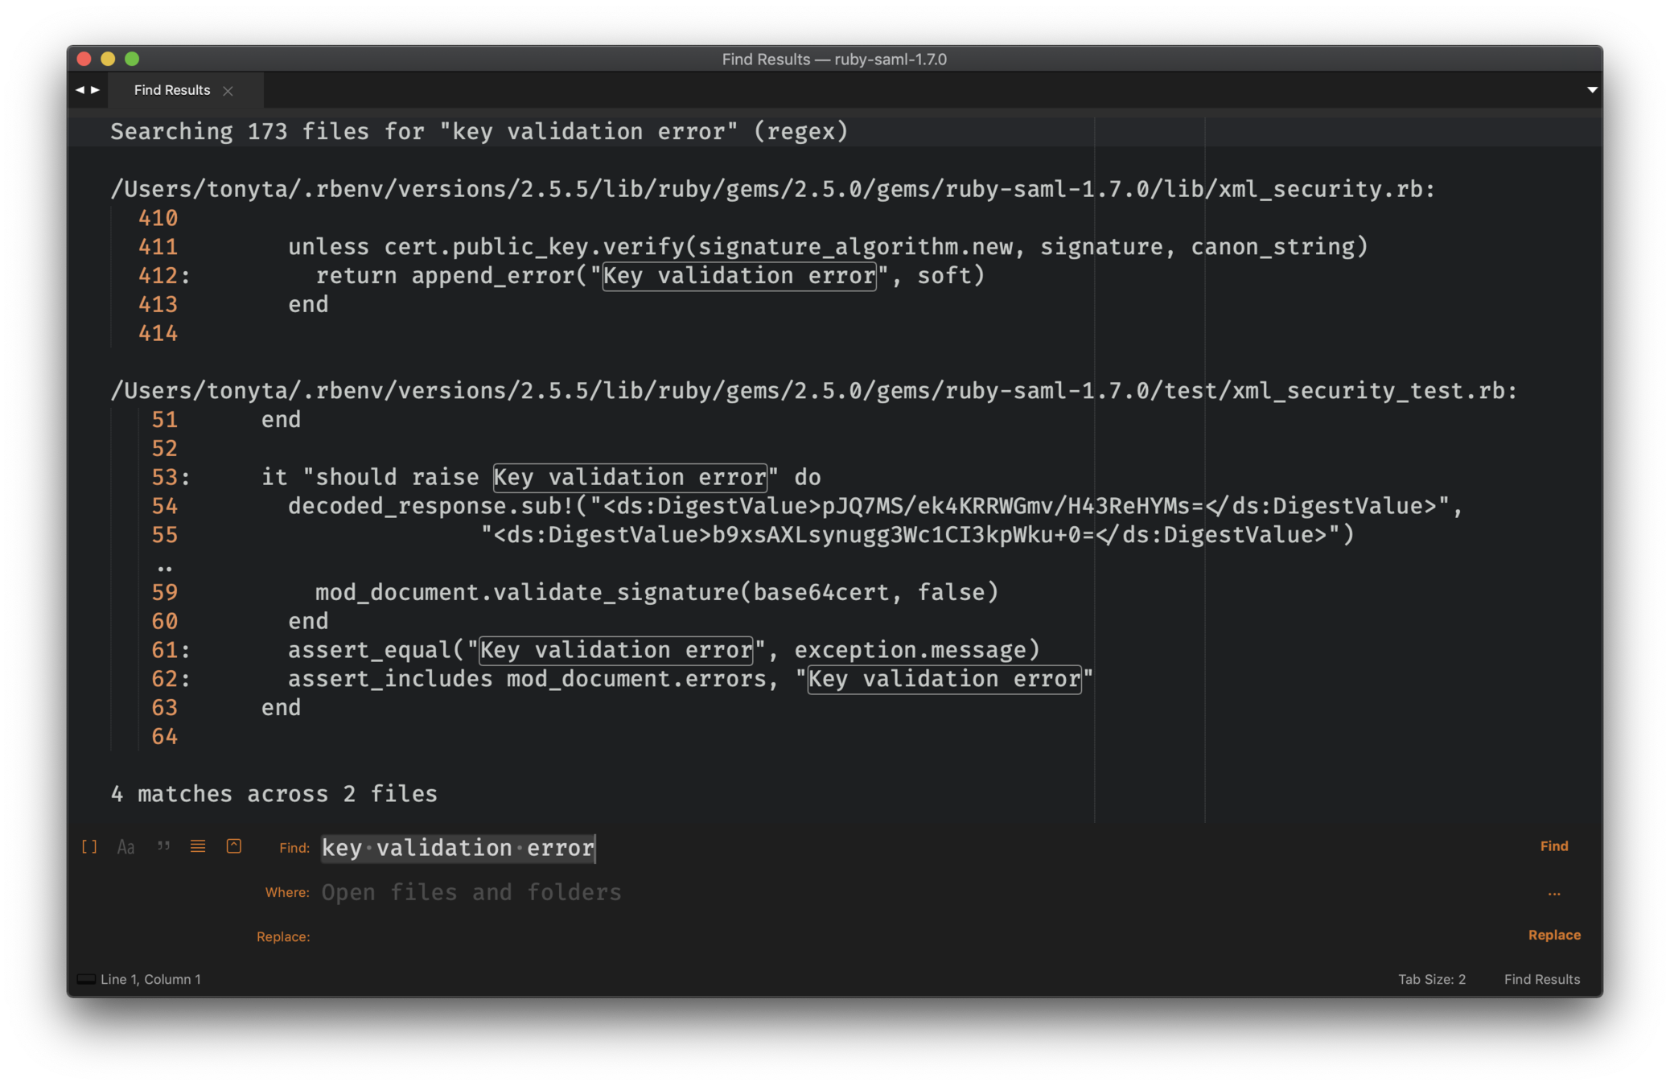This screenshot has height=1086, width=1670.
Task: Select the Find Results tab
Action: pos(171,90)
